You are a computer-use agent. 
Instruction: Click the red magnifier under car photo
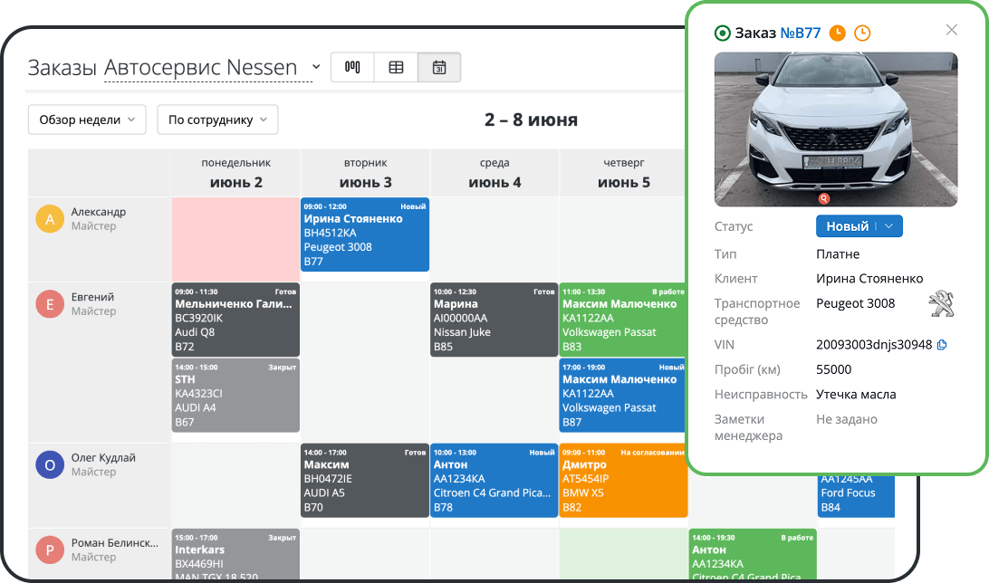pos(824,198)
